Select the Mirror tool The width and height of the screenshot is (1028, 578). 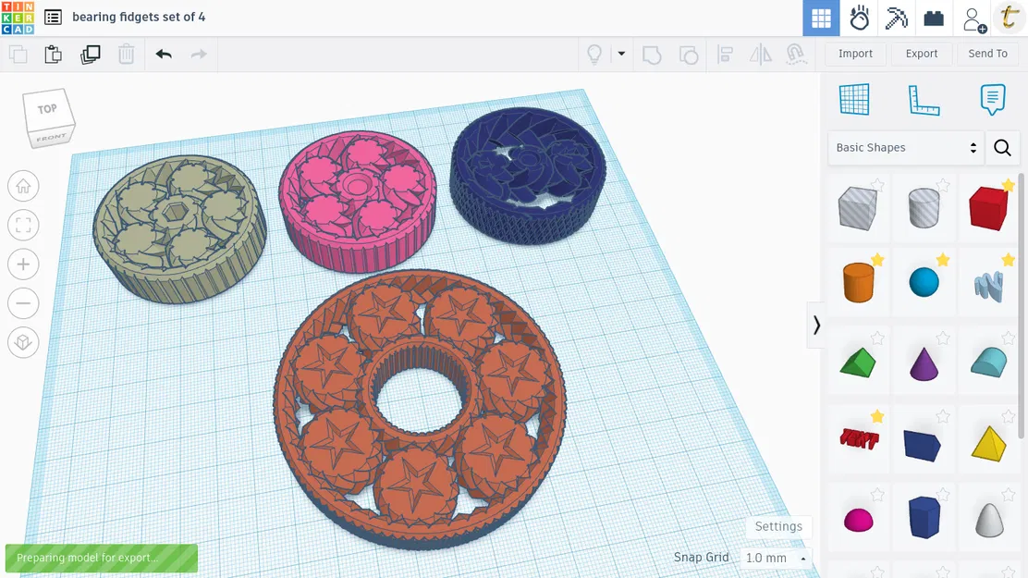[x=760, y=55]
